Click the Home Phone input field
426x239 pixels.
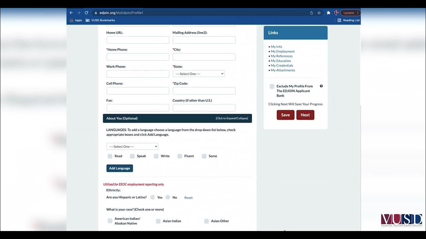pos(138,57)
